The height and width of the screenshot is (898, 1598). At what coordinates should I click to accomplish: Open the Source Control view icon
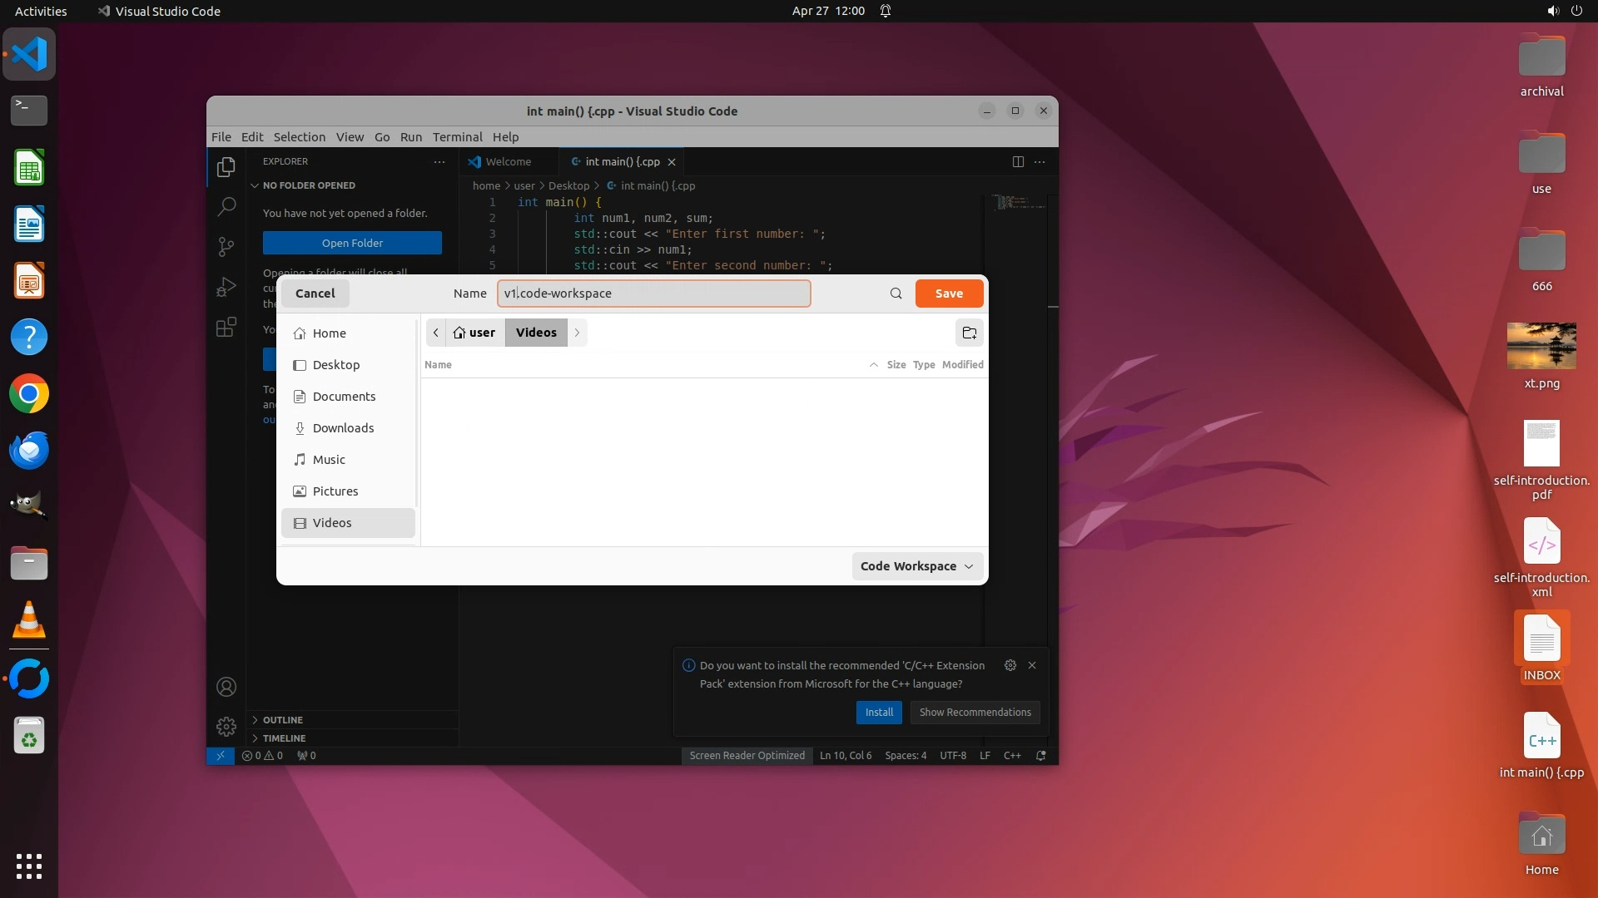pos(226,247)
